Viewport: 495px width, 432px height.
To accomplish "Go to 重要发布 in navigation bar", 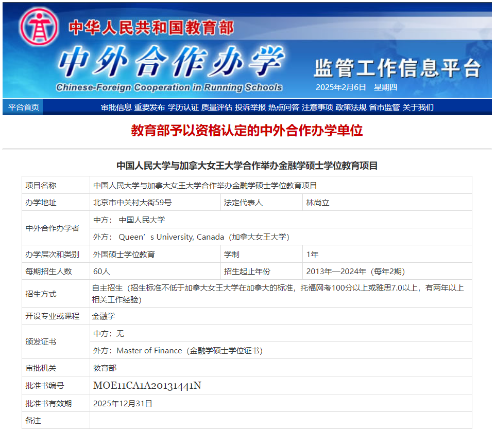I will pos(150,107).
